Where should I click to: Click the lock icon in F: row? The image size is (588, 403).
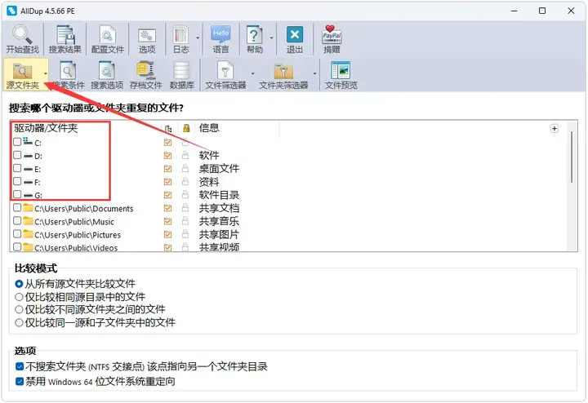pyautogui.click(x=185, y=181)
